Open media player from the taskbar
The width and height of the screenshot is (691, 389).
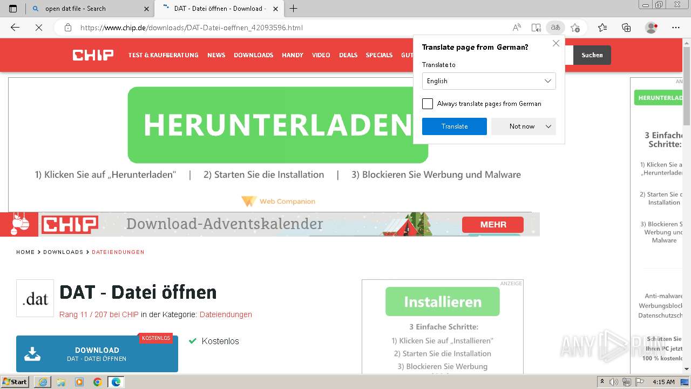79,382
